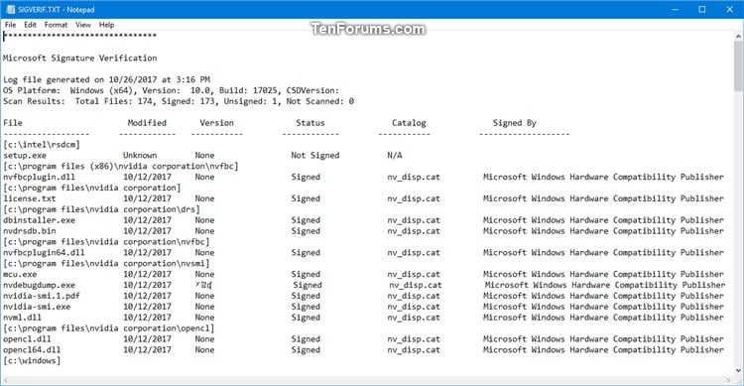744x386 pixels.
Task: Click the asterisk line at top of text
Action: pyautogui.click(x=79, y=36)
